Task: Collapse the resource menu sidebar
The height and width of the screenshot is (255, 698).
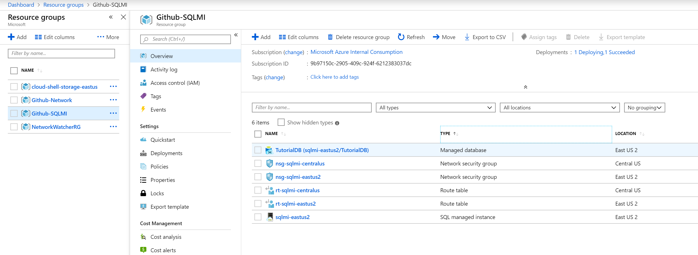Action: [x=236, y=35]
